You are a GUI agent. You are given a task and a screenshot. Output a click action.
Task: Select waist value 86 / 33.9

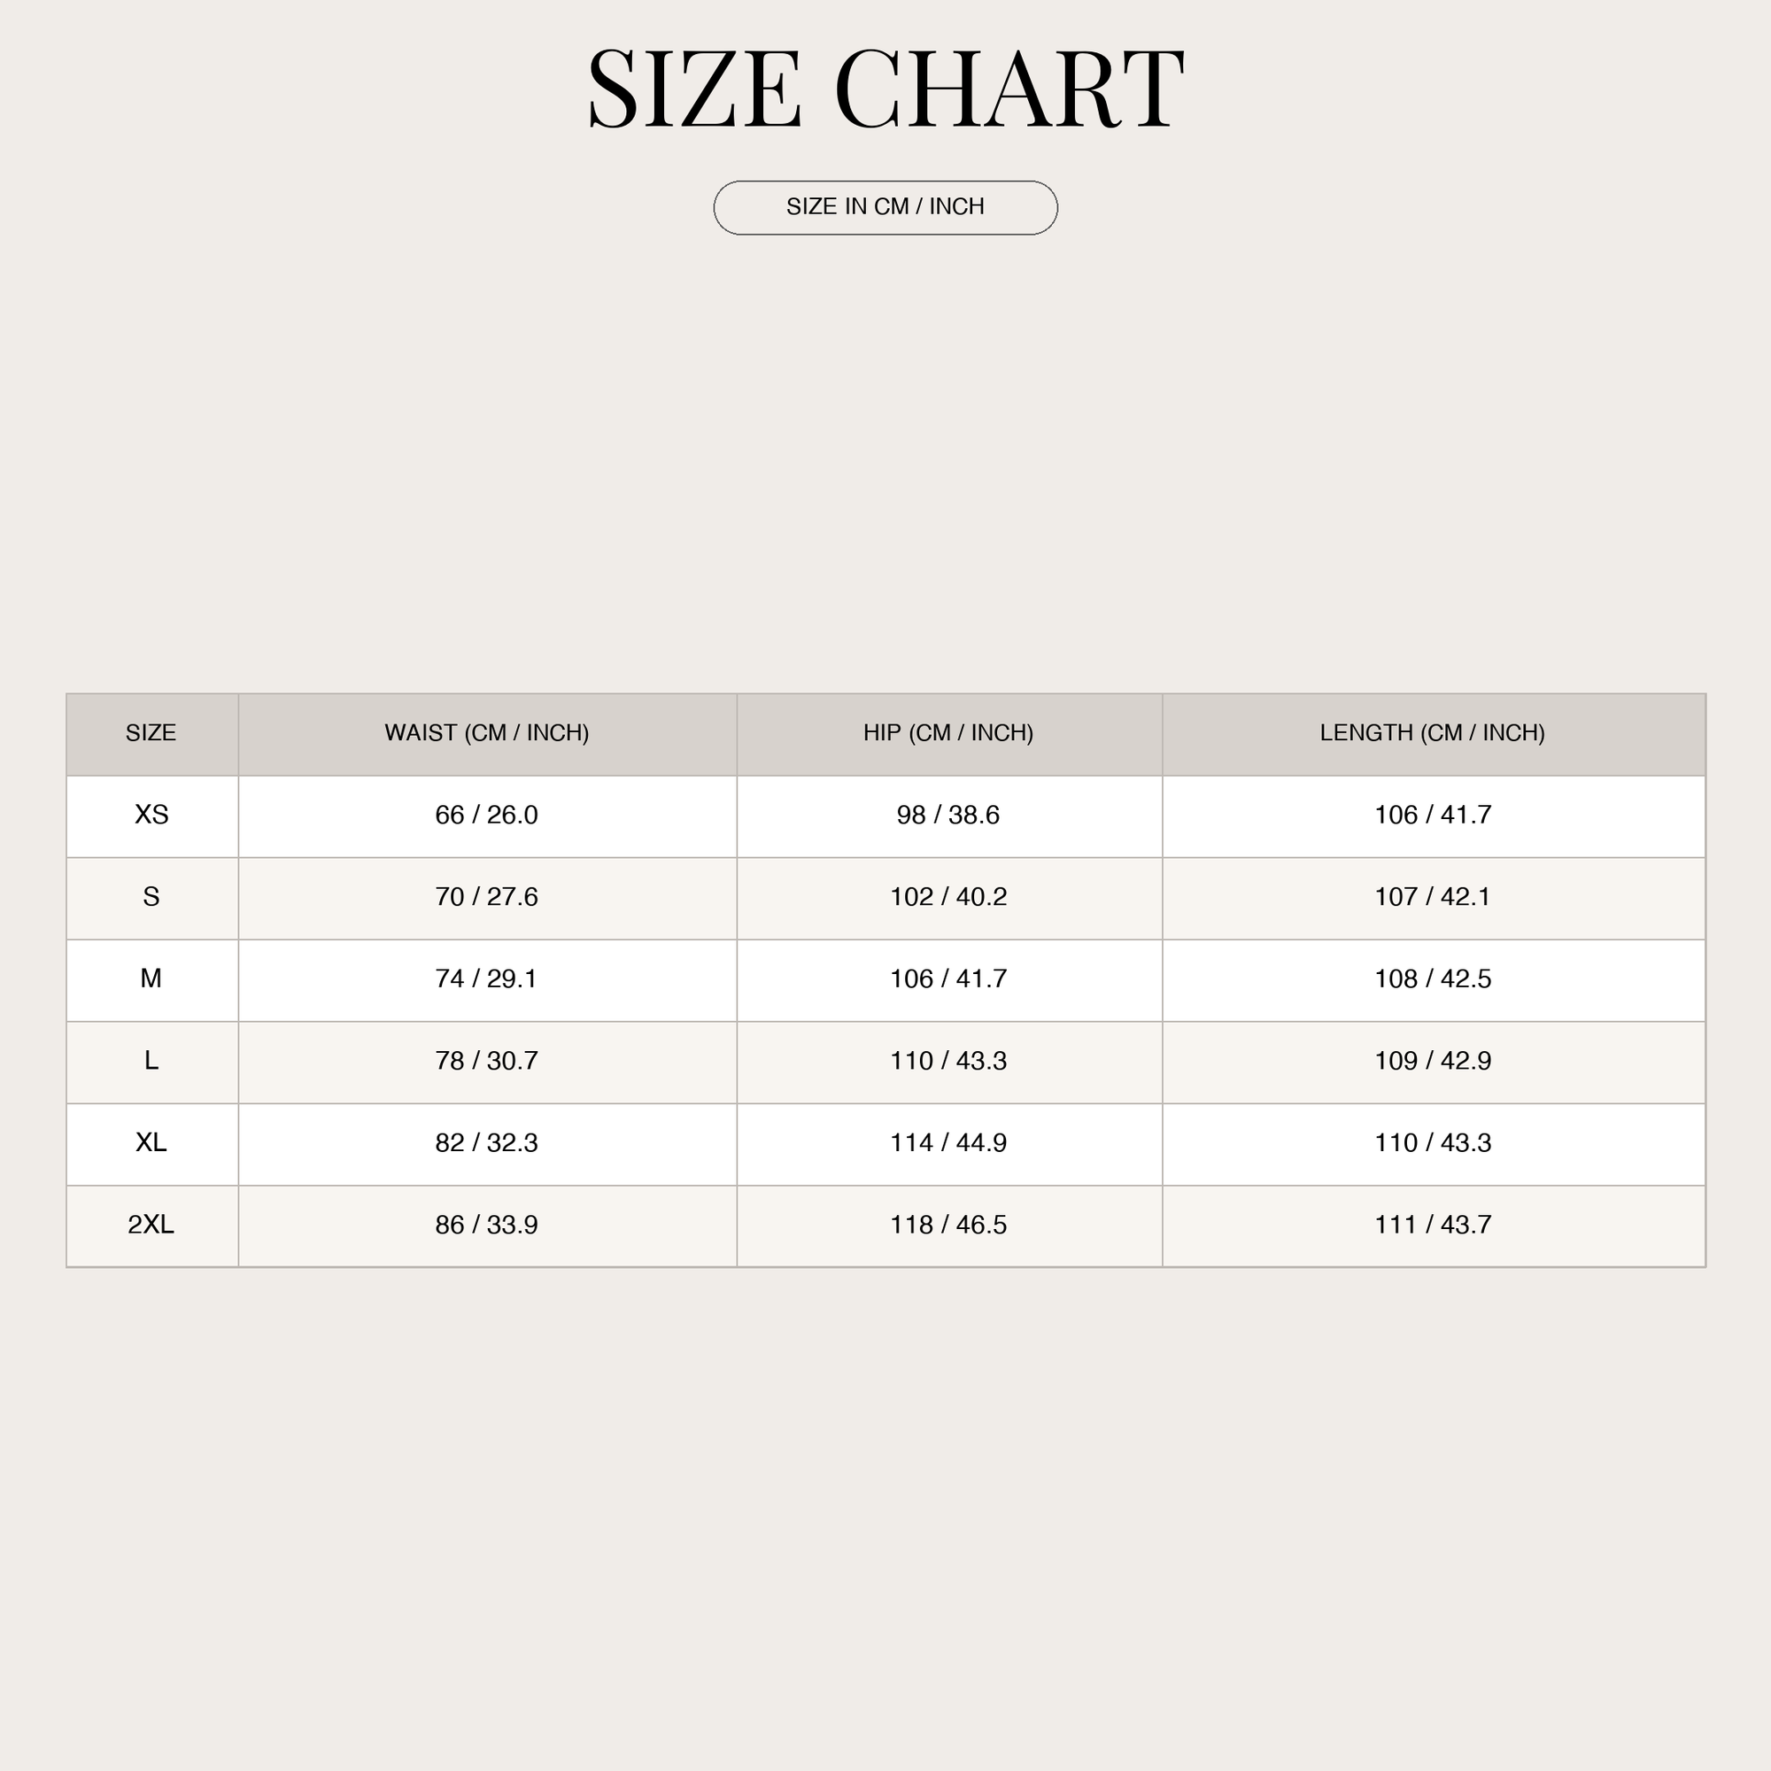click(x=487, y=1225)
